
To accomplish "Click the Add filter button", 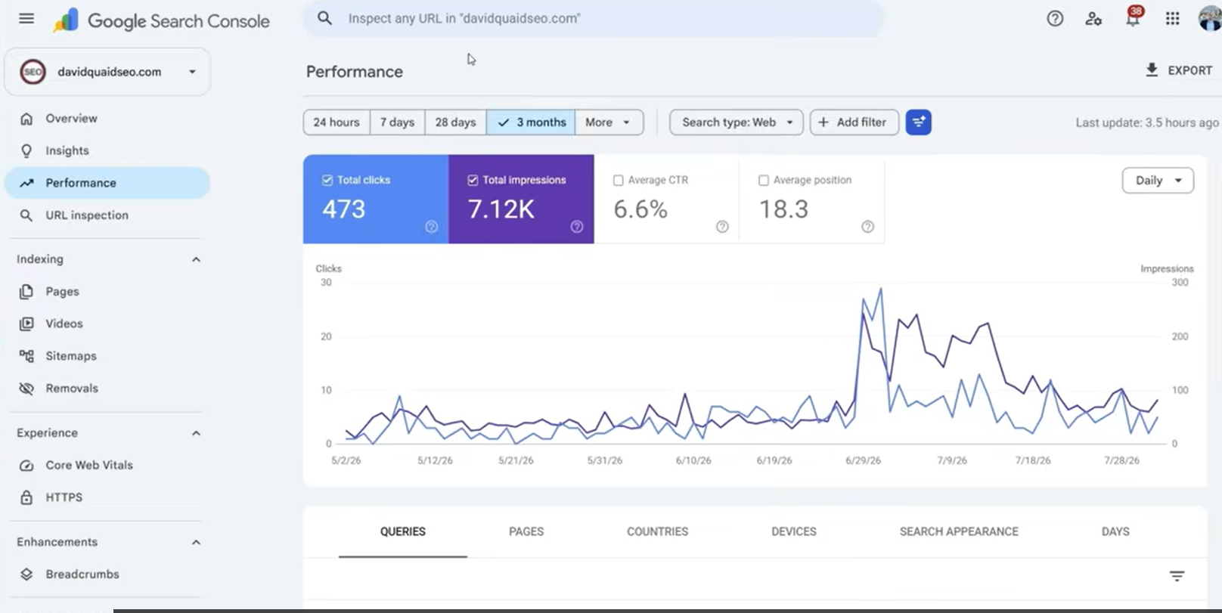I will [854, 122].
